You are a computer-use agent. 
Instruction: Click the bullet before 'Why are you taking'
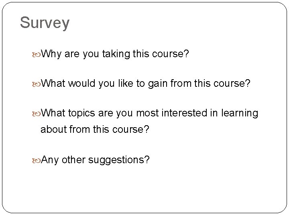(38, 53)
